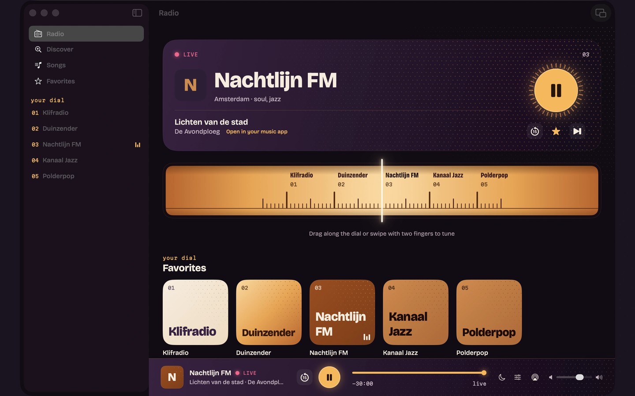635x396 pixels.
Task: Open the Polderpop favorite card
Action: pyautogui.click(x=489, y=312)
